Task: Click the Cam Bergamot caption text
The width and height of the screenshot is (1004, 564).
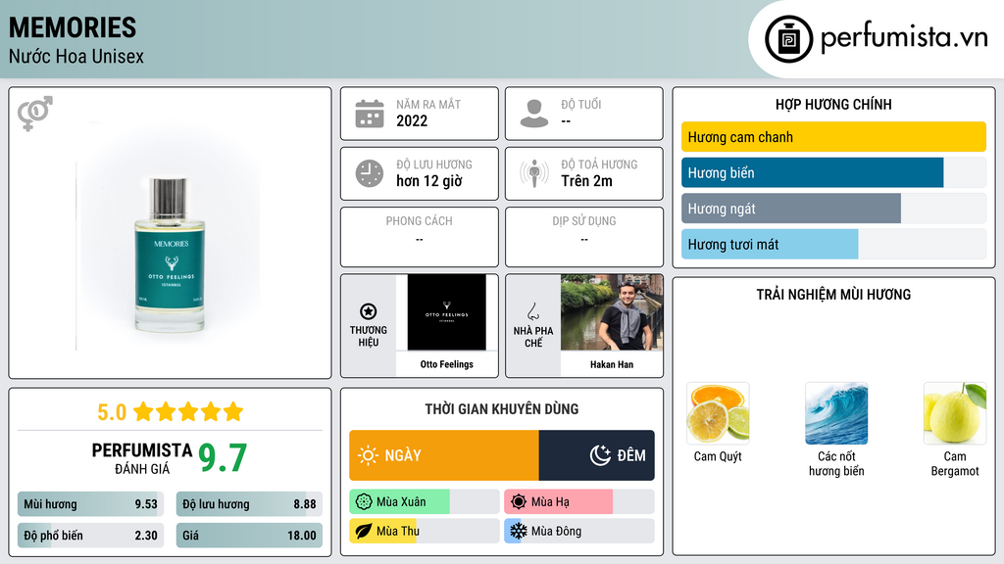Action: 955,463
